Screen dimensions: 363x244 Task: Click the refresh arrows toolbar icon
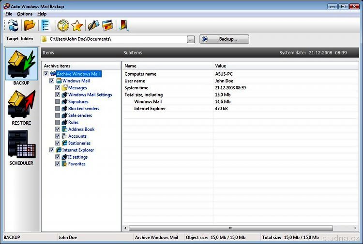tap(13, 26)
